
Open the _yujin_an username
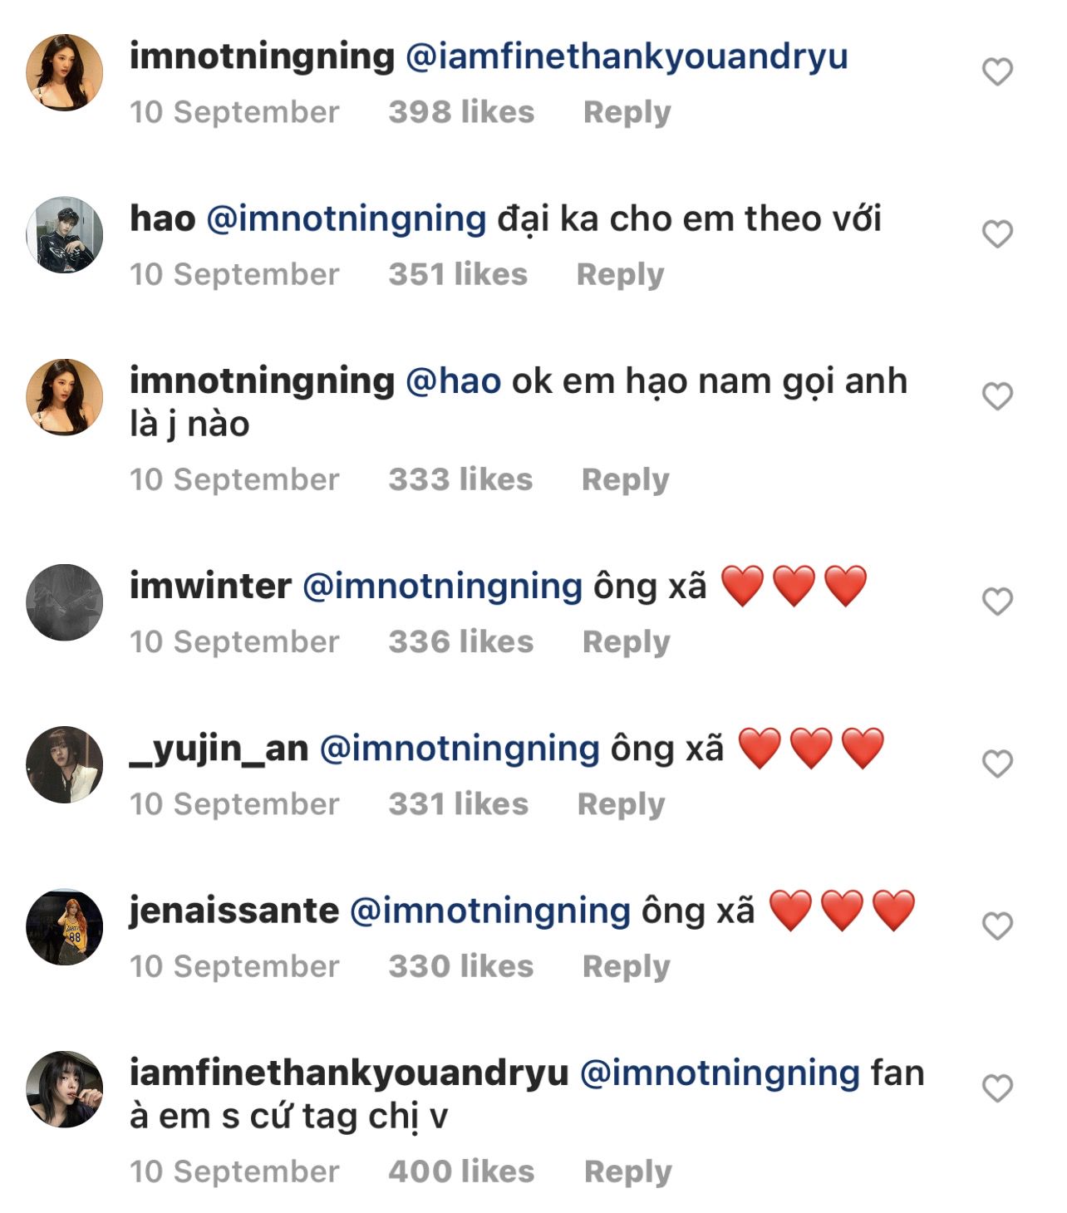pos(219,749)
